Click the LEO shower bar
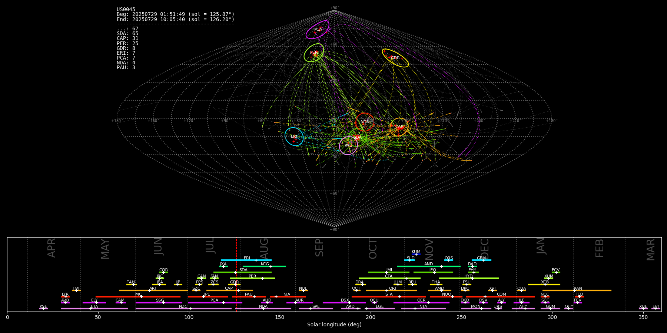 click(433, 272)
